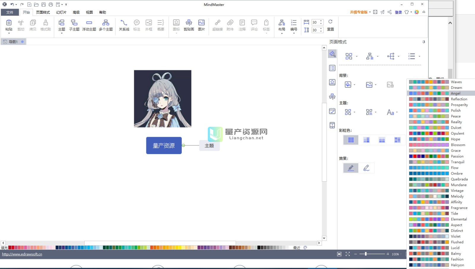Select the Ombre color theme

pyautogui.click(x=441, y=173)
